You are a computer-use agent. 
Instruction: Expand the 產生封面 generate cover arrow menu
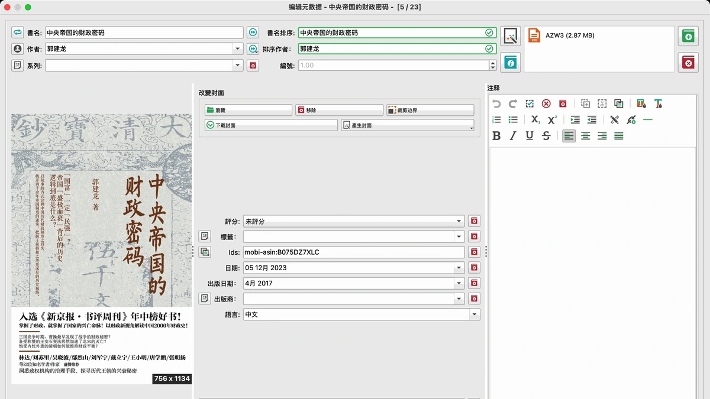click(472, 127)
